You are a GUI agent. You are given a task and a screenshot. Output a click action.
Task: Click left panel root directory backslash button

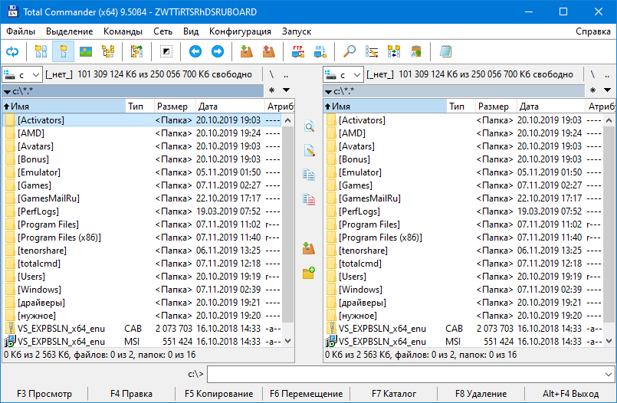271,75
